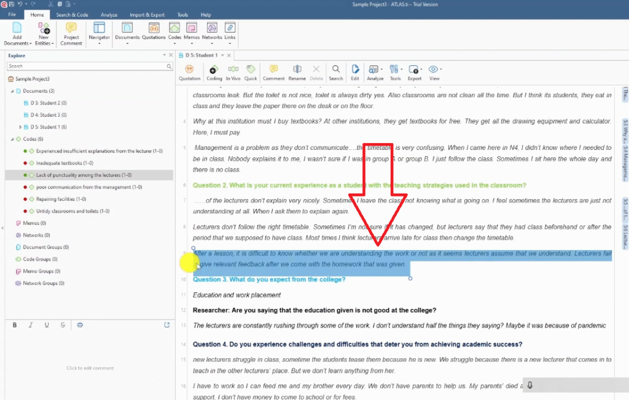
Task: Apply Coding to the selected text
Action: point(214,73)
